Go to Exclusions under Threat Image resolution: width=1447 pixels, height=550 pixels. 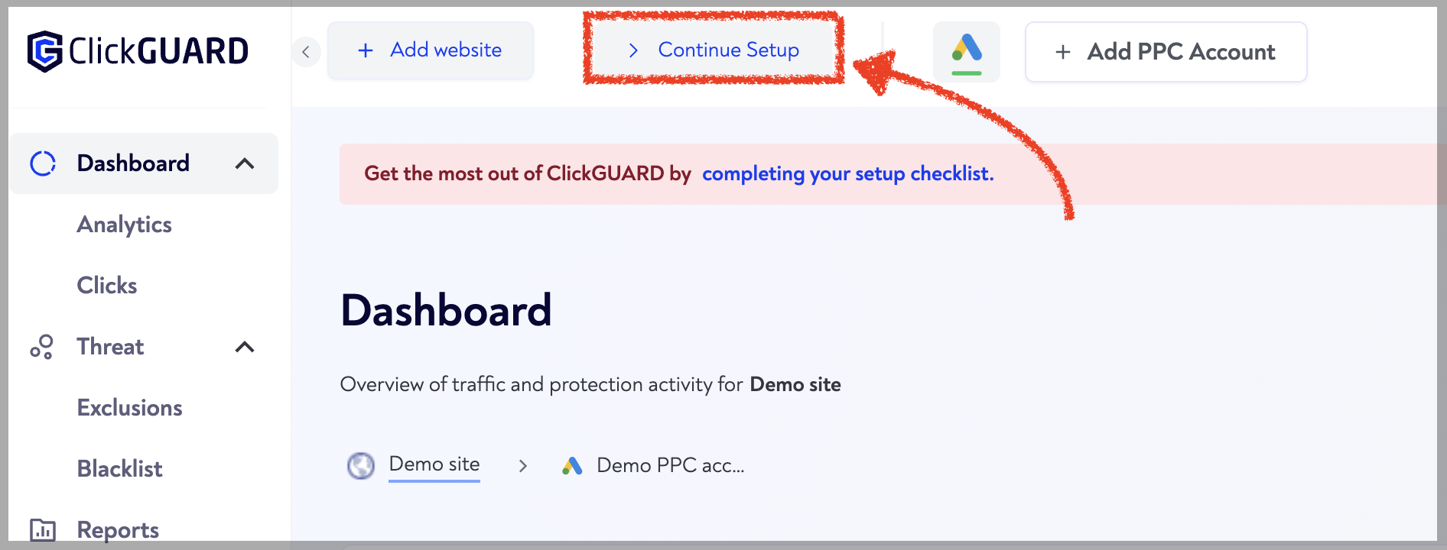pos(129,408)
